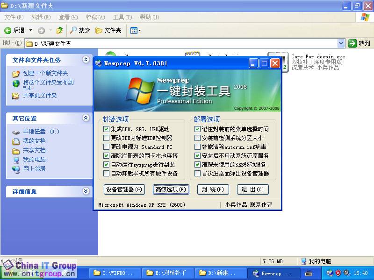Click the local disk D drive icon
This screenshot has width=374, height=280.
16,133
